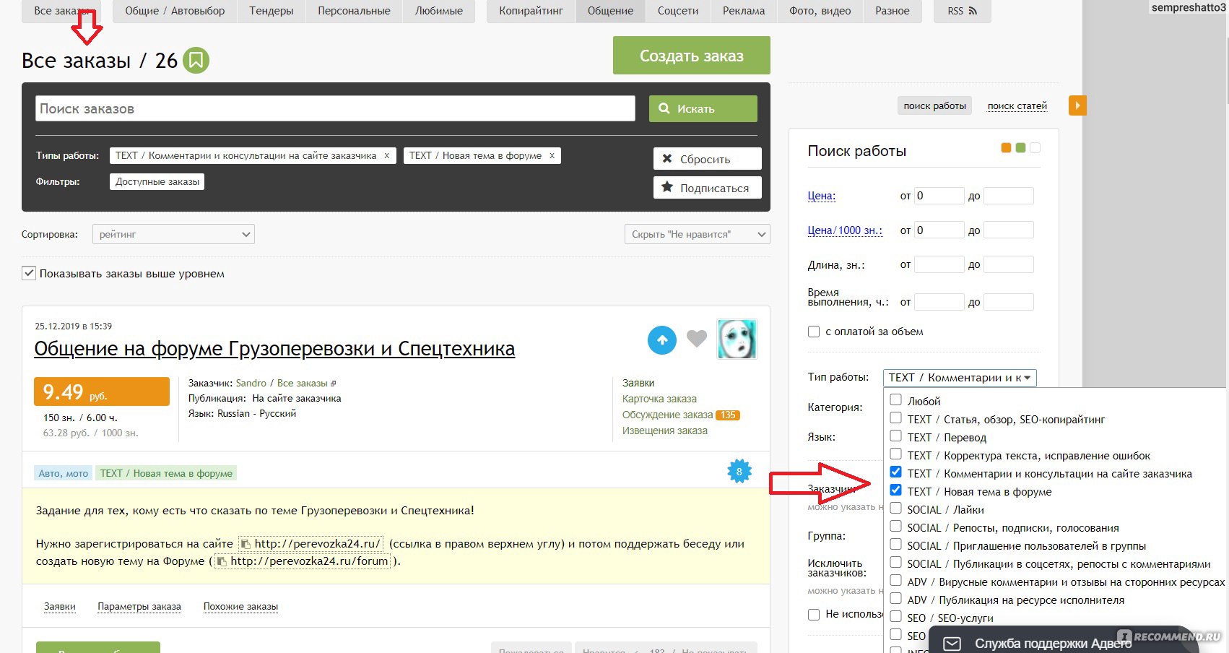This screenshot has height=653, width=1229.
Task: Open customer Sandro profile link
Action: tap(251, 383)
